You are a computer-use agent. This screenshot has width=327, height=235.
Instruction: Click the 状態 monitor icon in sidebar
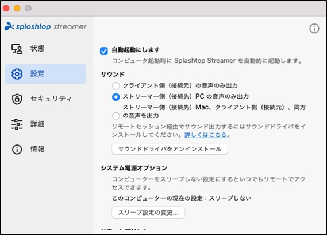(x=17, y=49)
